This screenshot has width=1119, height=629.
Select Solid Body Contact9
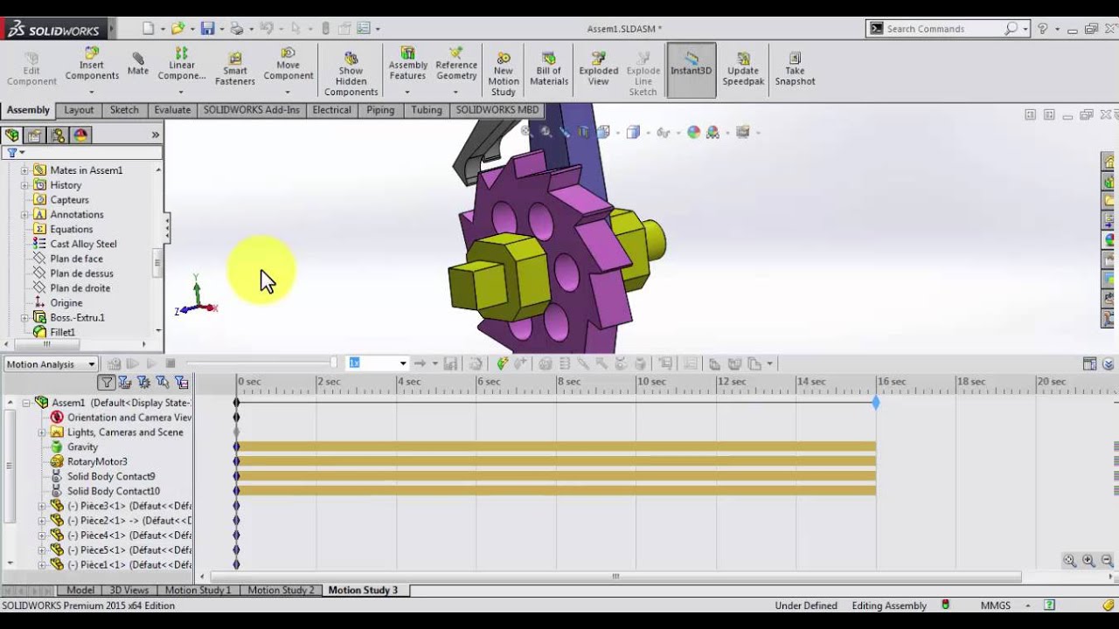(111, 477)
